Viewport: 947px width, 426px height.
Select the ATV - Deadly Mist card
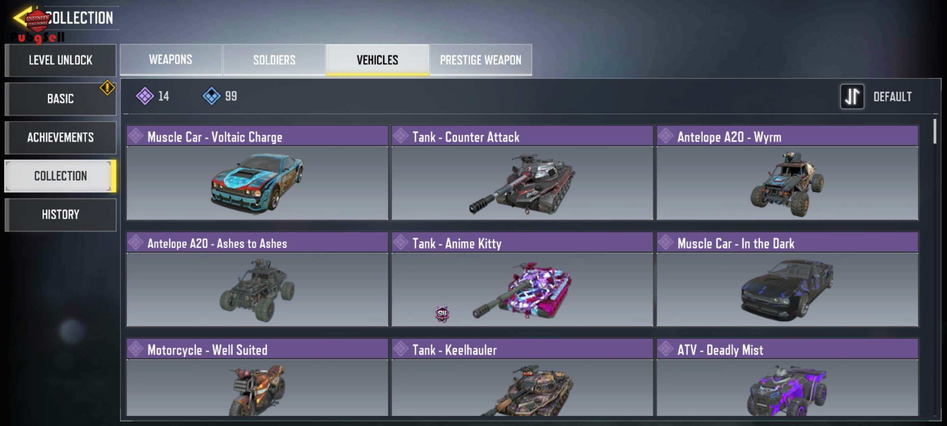point(787,377)
